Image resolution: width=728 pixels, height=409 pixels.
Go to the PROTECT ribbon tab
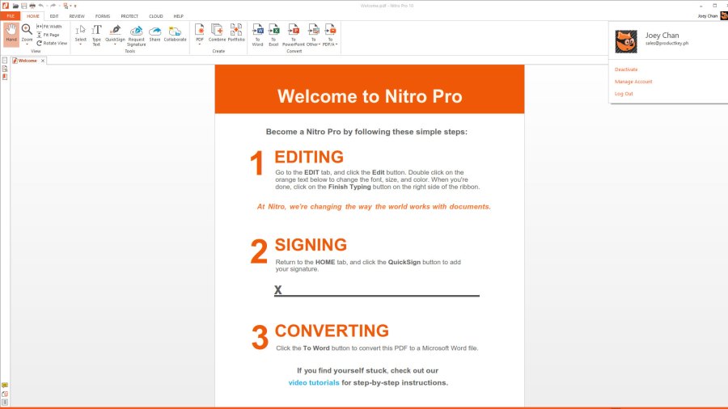click(x=129, y=16)
